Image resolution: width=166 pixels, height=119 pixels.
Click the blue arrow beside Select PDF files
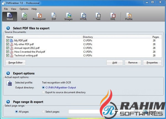click(x=8, y=28)
